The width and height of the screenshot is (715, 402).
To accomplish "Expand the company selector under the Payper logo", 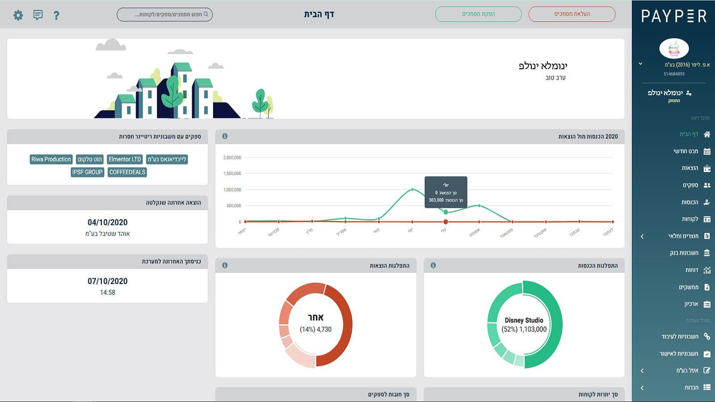I will 641,63.
